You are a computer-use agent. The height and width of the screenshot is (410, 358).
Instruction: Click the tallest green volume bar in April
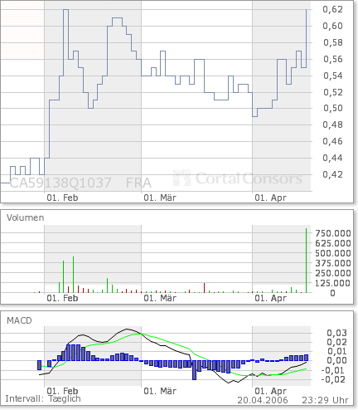[x=306, y=261]
